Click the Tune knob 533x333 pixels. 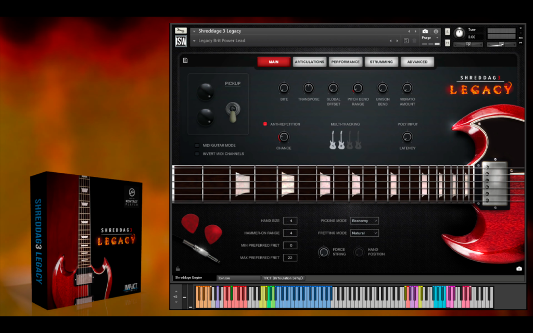click(459, 33)
